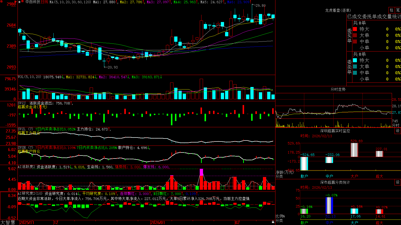This screenshot has height=225, width=401.
Task: Click the 分时走势 panel title
Action: [x=338, y=89]
